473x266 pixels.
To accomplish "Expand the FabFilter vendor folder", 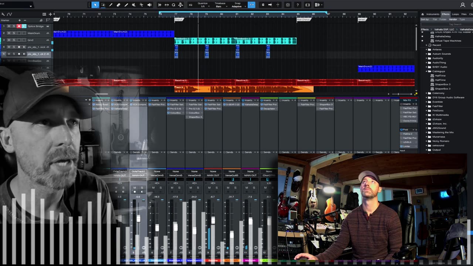I will click(426, 106).
